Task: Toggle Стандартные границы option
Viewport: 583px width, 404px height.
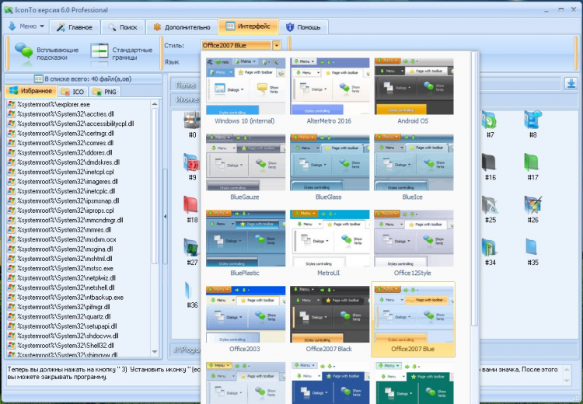Action: (122, 53)
